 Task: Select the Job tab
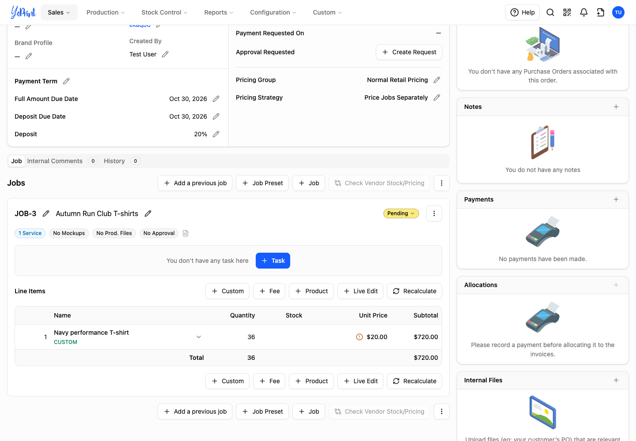[17, 161]
